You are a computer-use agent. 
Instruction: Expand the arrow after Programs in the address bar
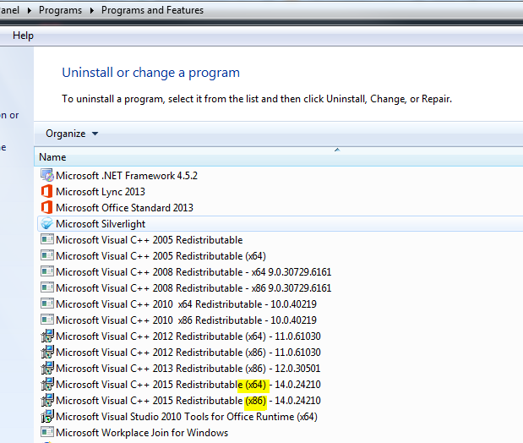click(92, 10)
